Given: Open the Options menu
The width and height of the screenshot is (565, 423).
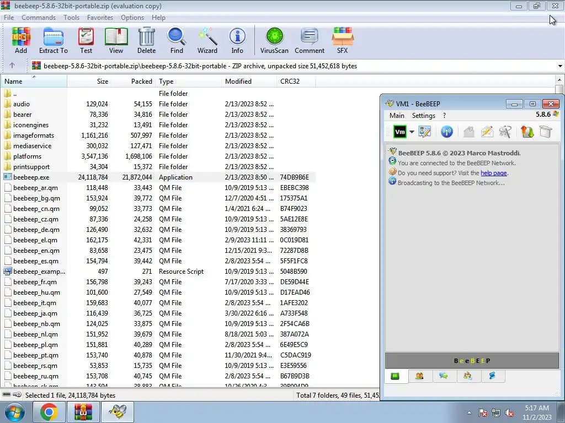Looking at the screenshot, I should click(x=132, y=17).
